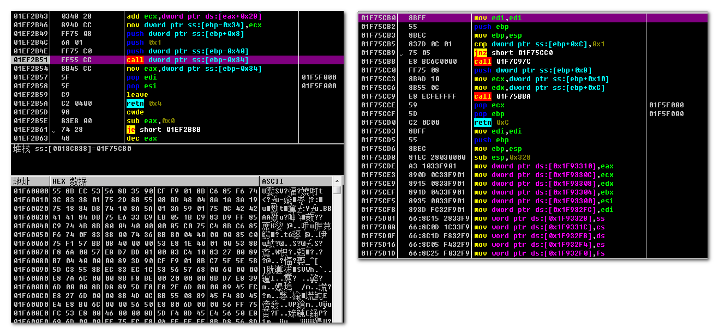This screenshot has width=719, height=334.
Task: Click address 01EF2B5A in left disassembly
Action: point(31,104)
